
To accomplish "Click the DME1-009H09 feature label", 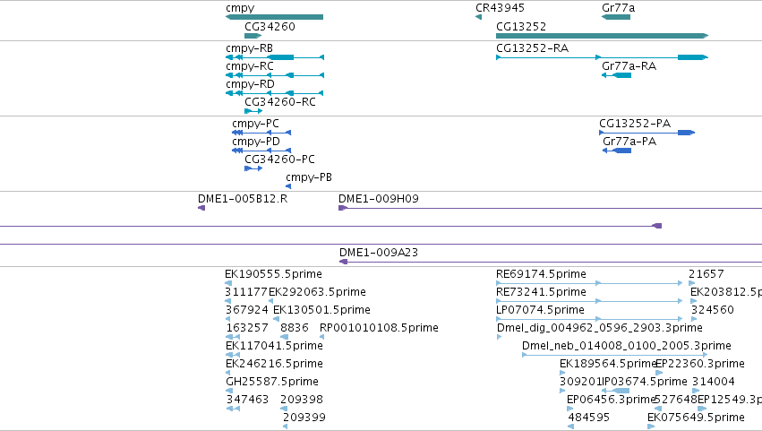I will tap(379, 198).
